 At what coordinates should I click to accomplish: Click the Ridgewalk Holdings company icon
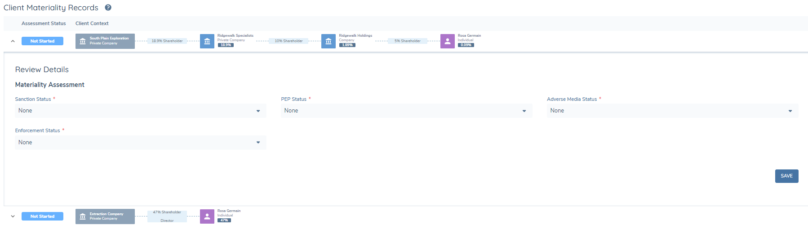(x=328, y=41)
